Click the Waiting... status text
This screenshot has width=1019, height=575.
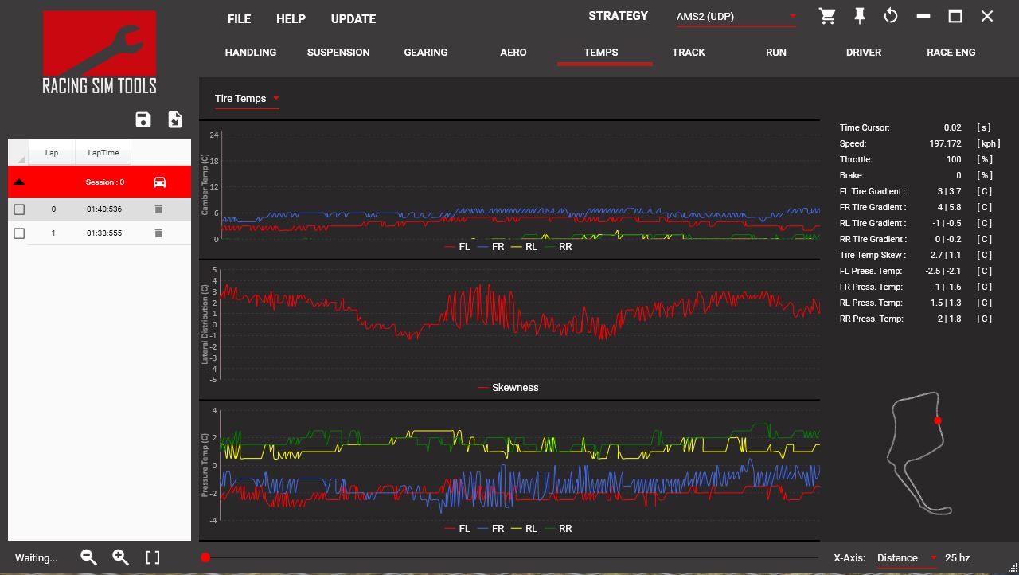pyautogui.click(x=37, y=558)
